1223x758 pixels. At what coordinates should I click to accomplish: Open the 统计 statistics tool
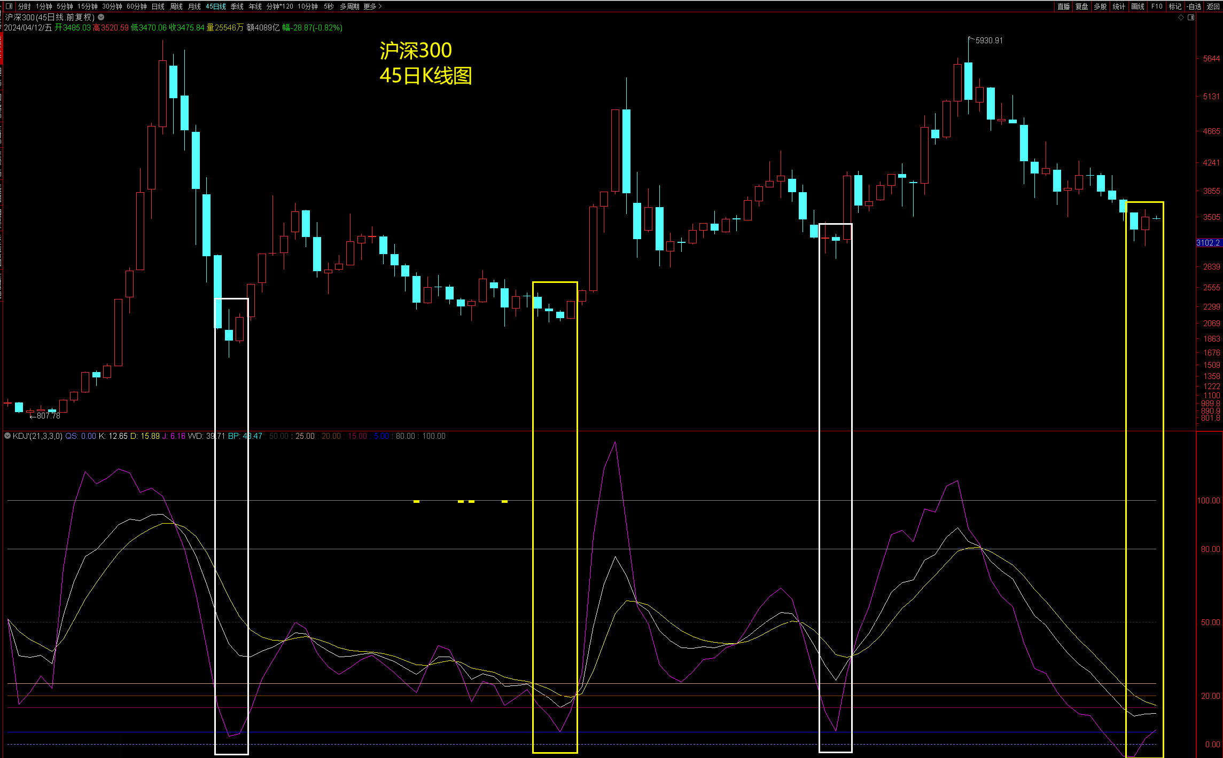coord(1119,6)
